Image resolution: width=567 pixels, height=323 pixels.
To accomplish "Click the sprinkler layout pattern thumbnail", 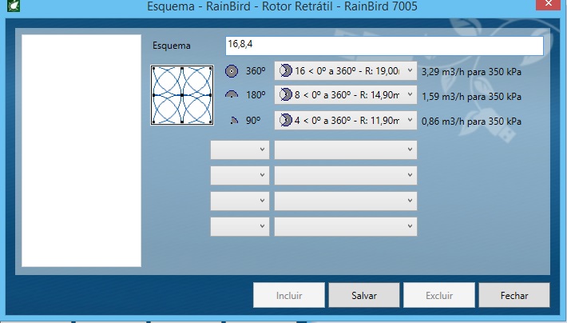I will pyautogui.click(x=181, y=95).
